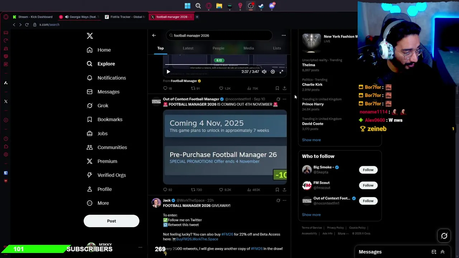This screenshot has width=459, height=258.
Task: Bookmark the Football Manager video tweet
Action: point(277,88)
